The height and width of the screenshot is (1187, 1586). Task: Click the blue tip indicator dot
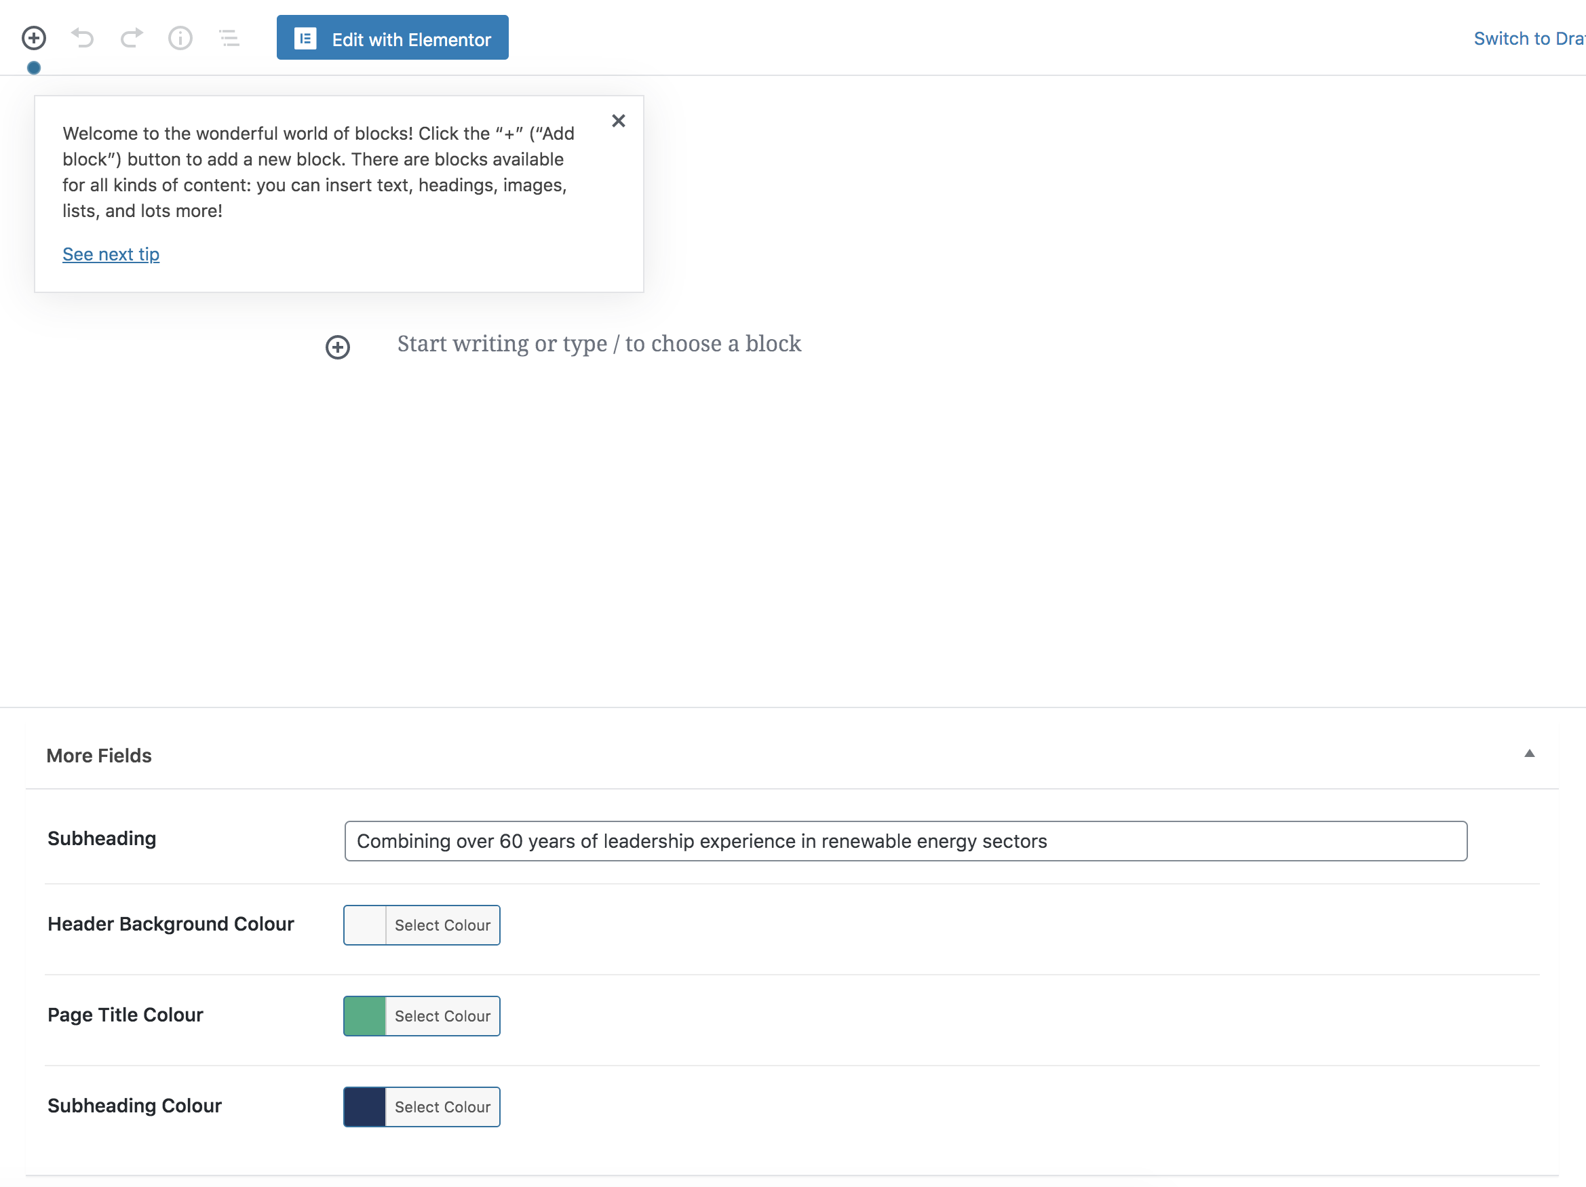click(x=34, y=68)
